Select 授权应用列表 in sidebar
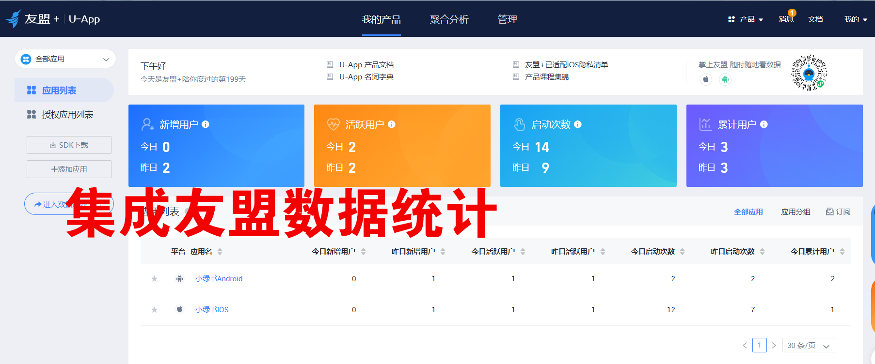Viewport: 875px width, 364px height. [x=67, y=115]
